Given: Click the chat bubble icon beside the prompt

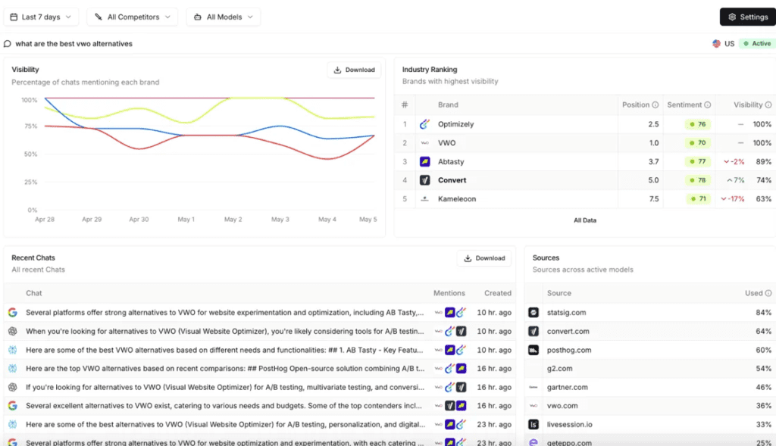Looking at the screenshot, I should [x=8, y=43].
